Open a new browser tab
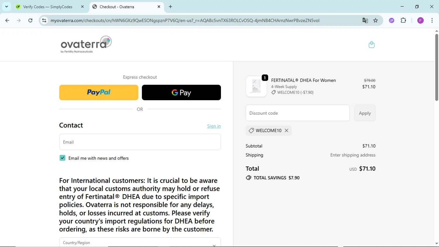Screen dimensions: 439x247 [x=170, y=7]
